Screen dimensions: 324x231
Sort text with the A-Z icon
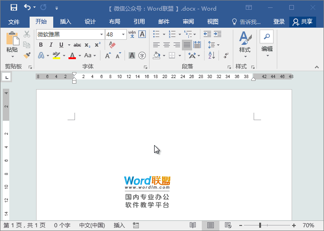coord(212,55)
